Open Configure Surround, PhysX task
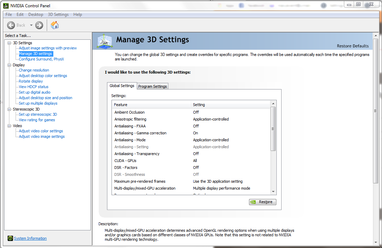 click(41, 59)
